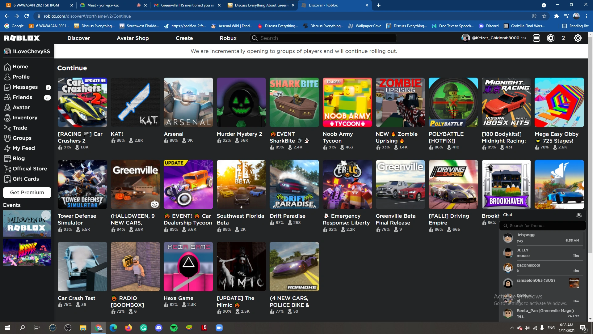Open Messages from the sidebar
Image resolution: width=593 pixels, height=334 pixels.
click(x=25, y=87)
